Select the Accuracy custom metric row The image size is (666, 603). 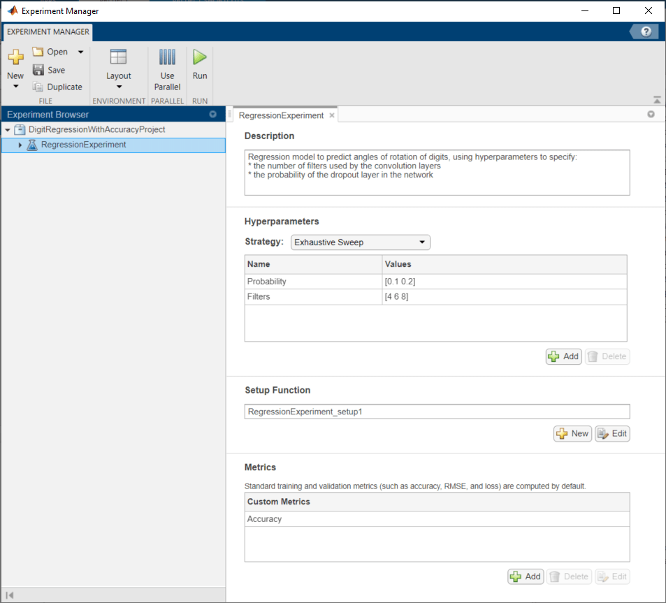coord(437,519)
